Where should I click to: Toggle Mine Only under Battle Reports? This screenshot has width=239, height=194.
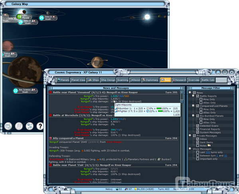click(x=201, y=99)
